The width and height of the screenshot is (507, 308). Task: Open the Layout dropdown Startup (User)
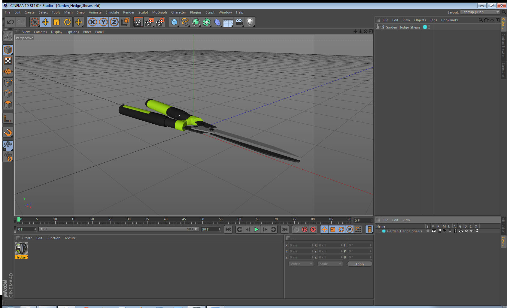click(480, 12)
